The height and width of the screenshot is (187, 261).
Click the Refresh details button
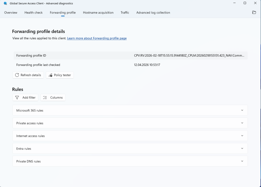coord(28,75)
